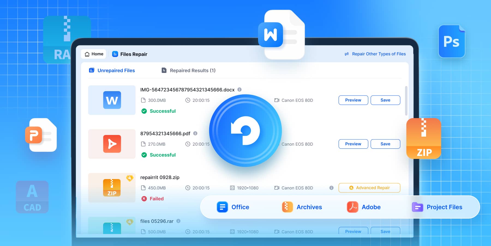The width and height of the screenshot is (491, 246).
Task: Preview the 87954321345666.pdf file
Action: click(x=353, y=144)
